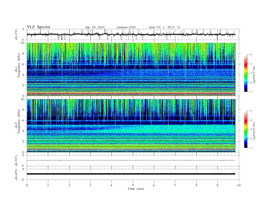Click the "ch.1(V)" waveform axis label

[16, 34]
